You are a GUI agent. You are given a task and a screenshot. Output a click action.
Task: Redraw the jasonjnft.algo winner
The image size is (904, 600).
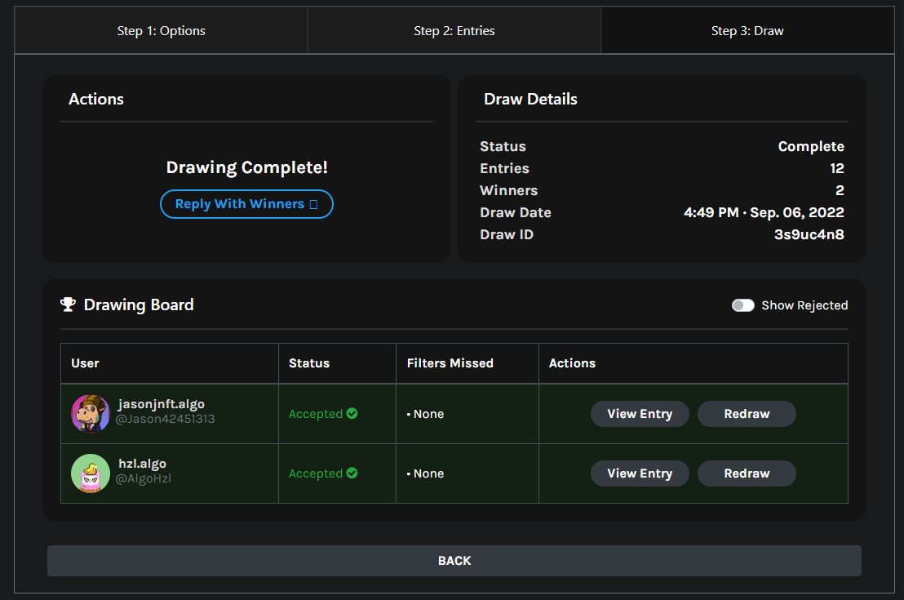tap(747, 414)
